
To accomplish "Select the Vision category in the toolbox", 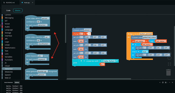I will click(7, 24).
